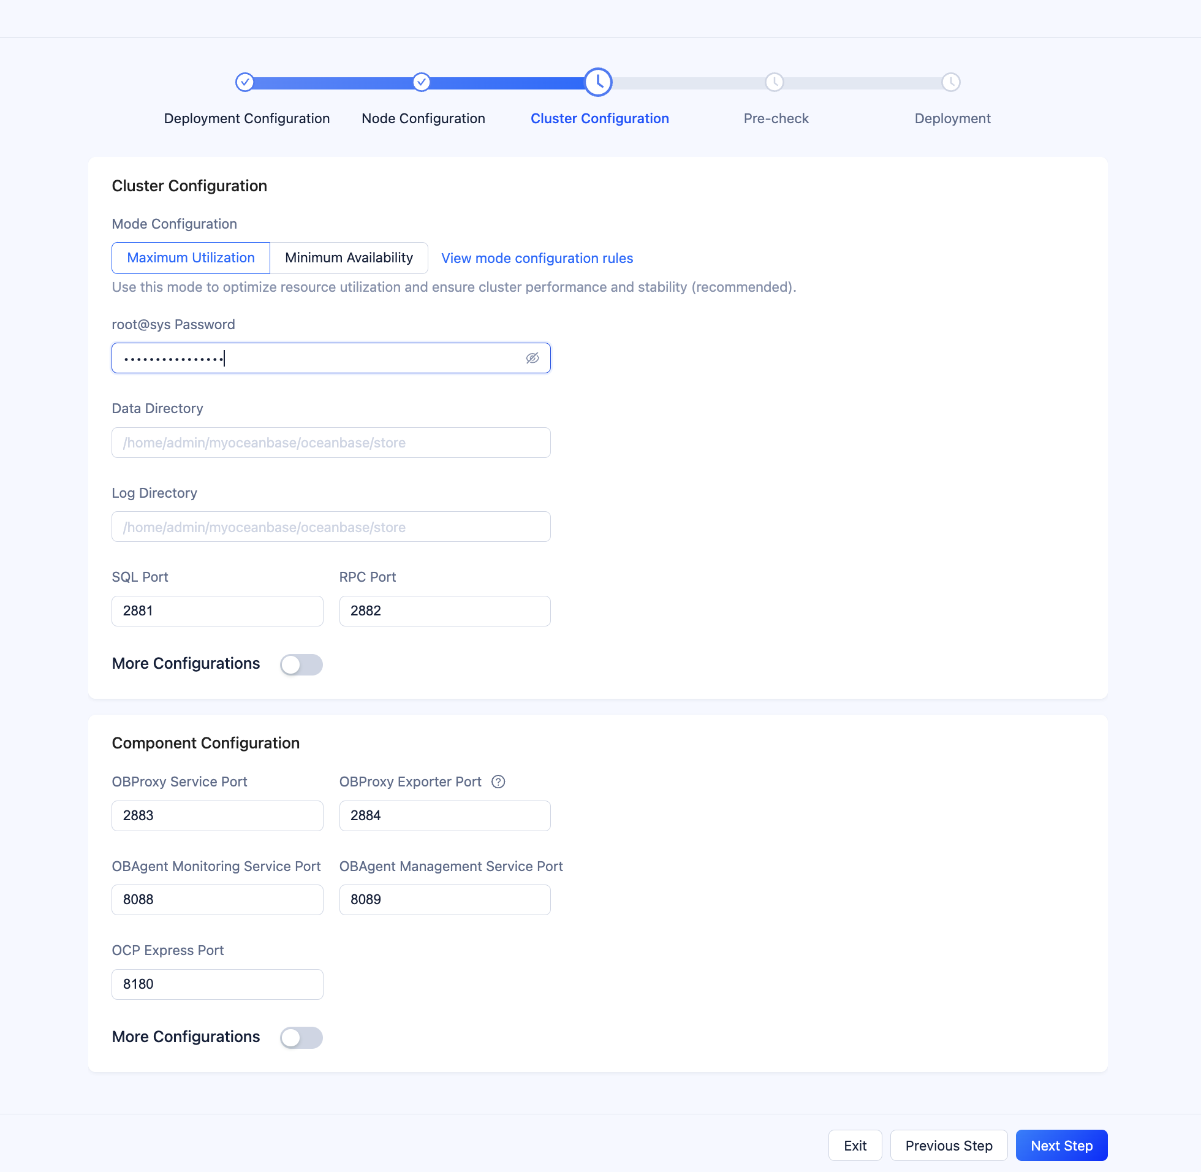1201x1172 pixels.
Task: Click OBAgent Management Service Port field 8089
Action: (445, 900)
